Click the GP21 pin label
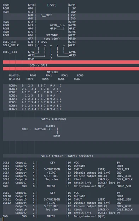Image resolution: width=139 pixels, height=221 pixels. pyautogui.click(x=72, y=45)
